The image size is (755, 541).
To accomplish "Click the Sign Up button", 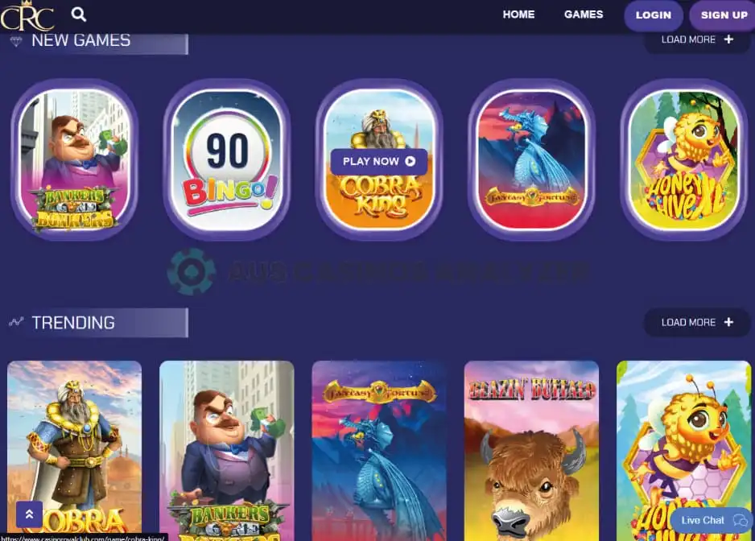I will pos(724,15).
